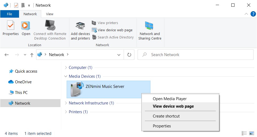Select Network in navigation pane

[x=30, y=103]
